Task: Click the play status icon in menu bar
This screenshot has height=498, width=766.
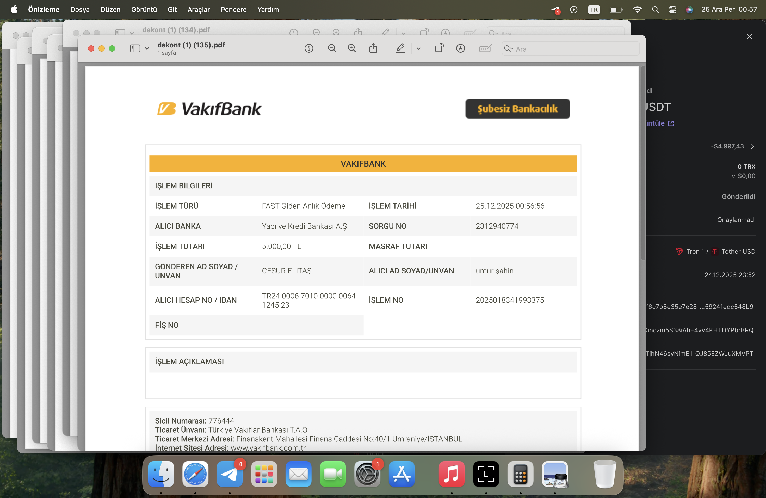Action: 573,10
